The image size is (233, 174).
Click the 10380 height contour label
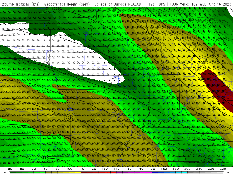point(52,36)
